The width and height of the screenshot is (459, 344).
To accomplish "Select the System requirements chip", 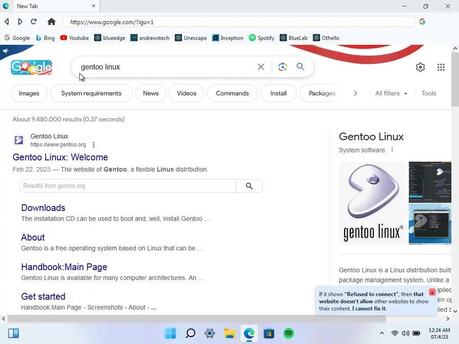I will point(91,93).
